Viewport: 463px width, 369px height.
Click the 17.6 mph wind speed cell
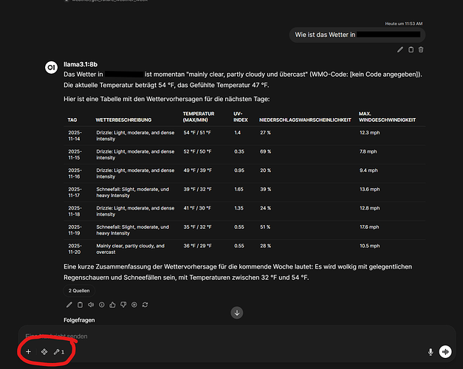click(369, 227)
